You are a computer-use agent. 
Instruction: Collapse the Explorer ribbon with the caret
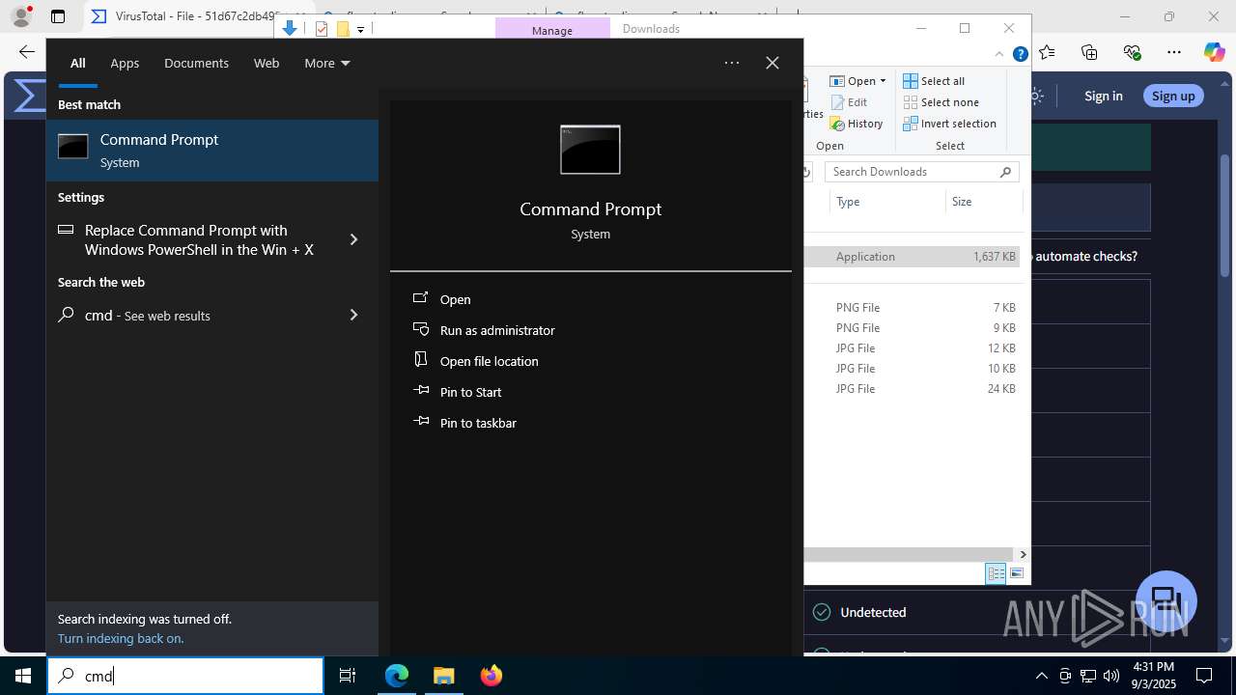point(999,54)
